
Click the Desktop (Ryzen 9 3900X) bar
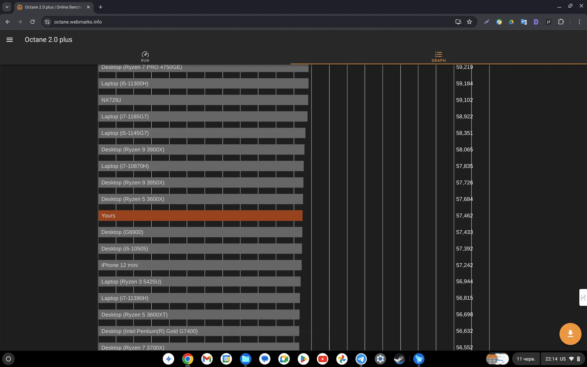[x=201, y=150]
